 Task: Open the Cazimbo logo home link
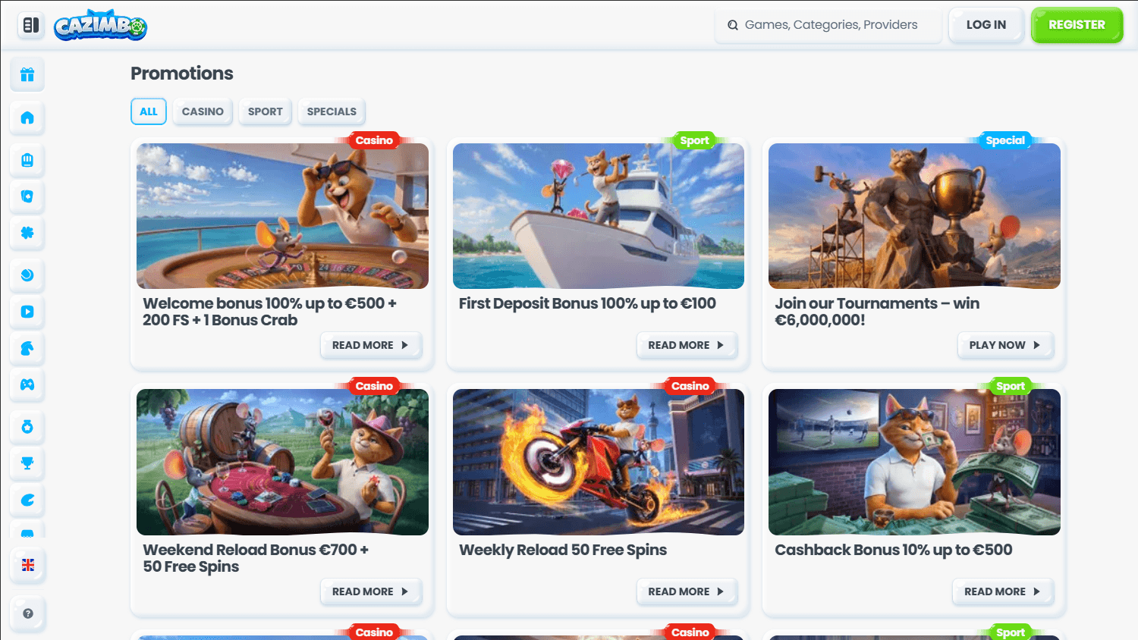click(x=100, y=25)
